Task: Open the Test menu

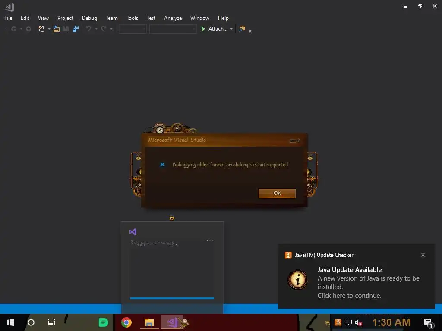Action: 151,18
